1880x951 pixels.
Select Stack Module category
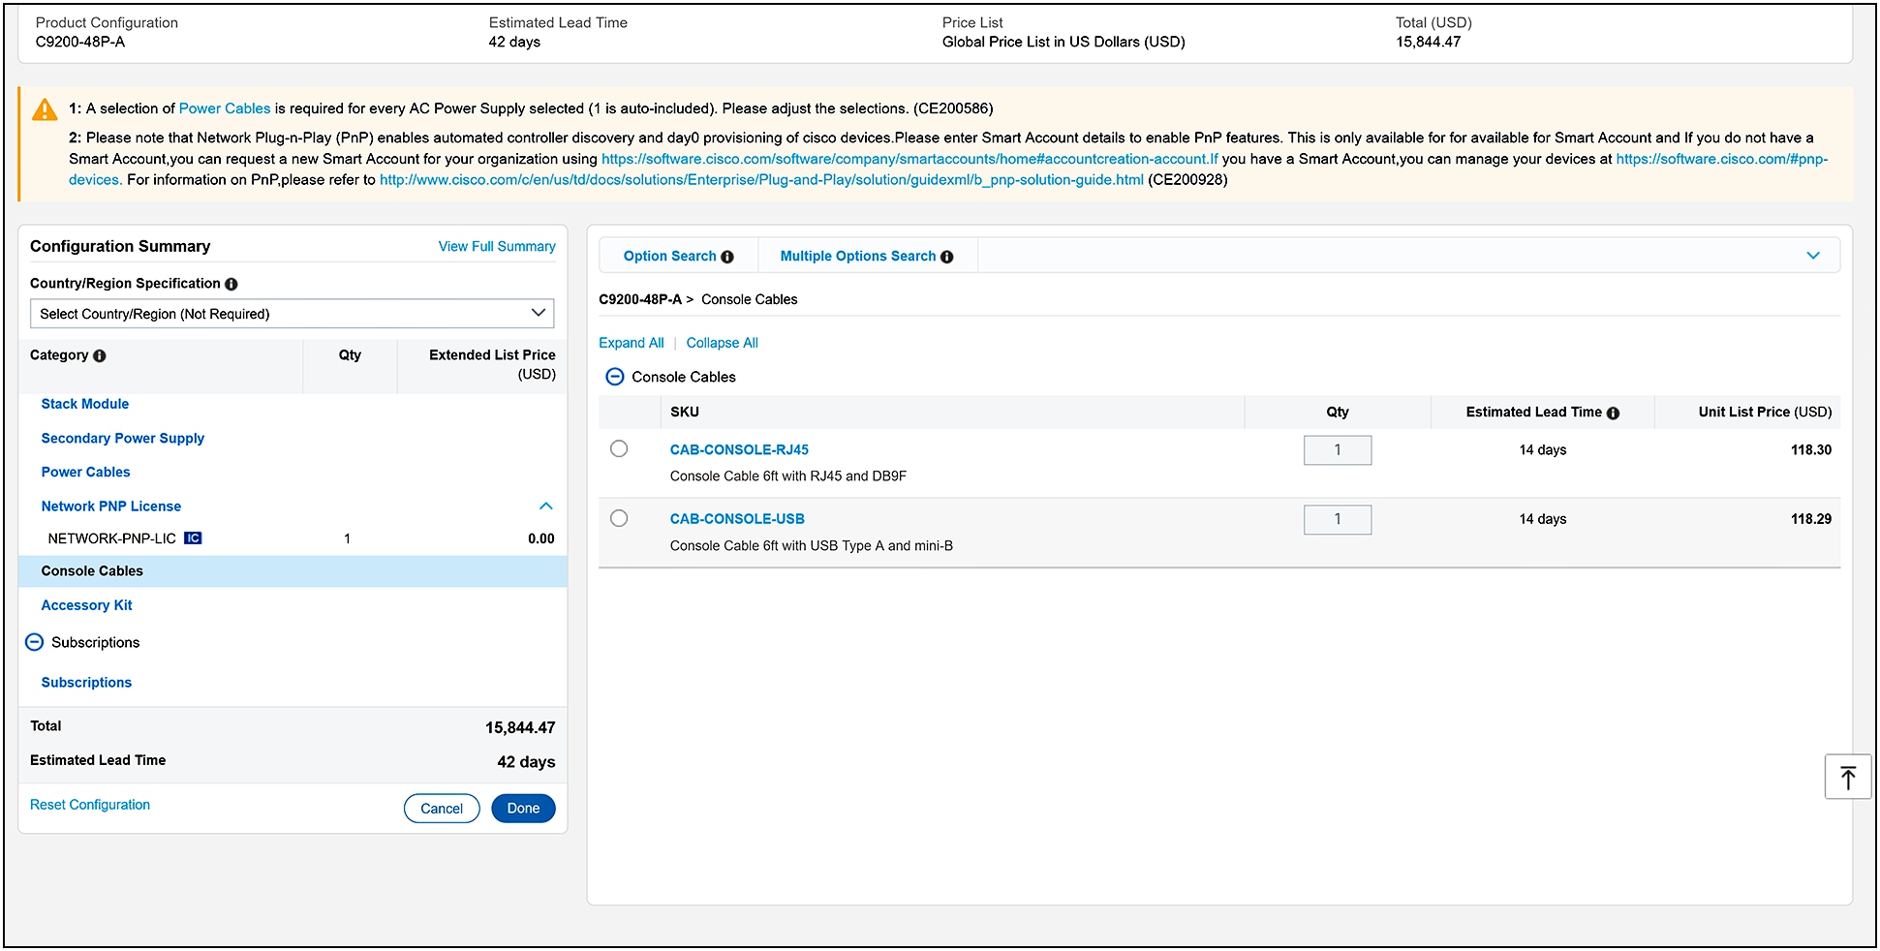point(85,404)
